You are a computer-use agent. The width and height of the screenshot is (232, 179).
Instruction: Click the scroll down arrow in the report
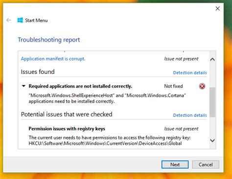[212, 140]
